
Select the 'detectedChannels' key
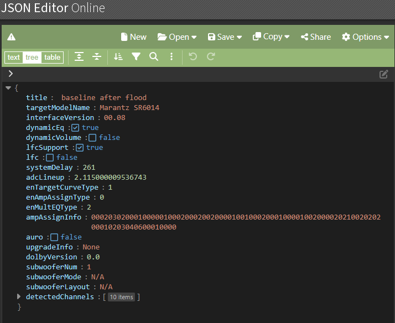point(60,297)
